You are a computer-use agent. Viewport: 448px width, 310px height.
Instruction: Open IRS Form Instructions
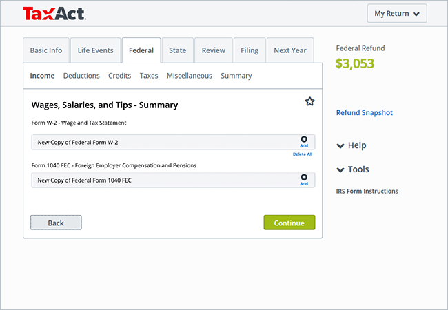[x=367, y=191]
